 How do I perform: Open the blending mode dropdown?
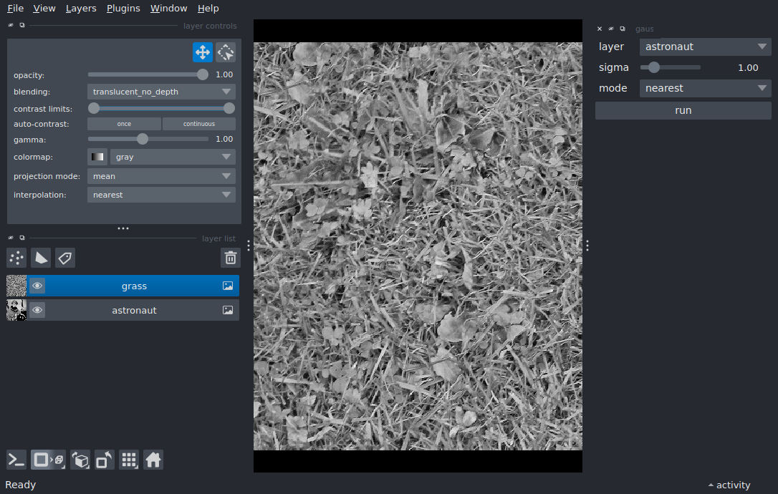[x=161, y=92]
